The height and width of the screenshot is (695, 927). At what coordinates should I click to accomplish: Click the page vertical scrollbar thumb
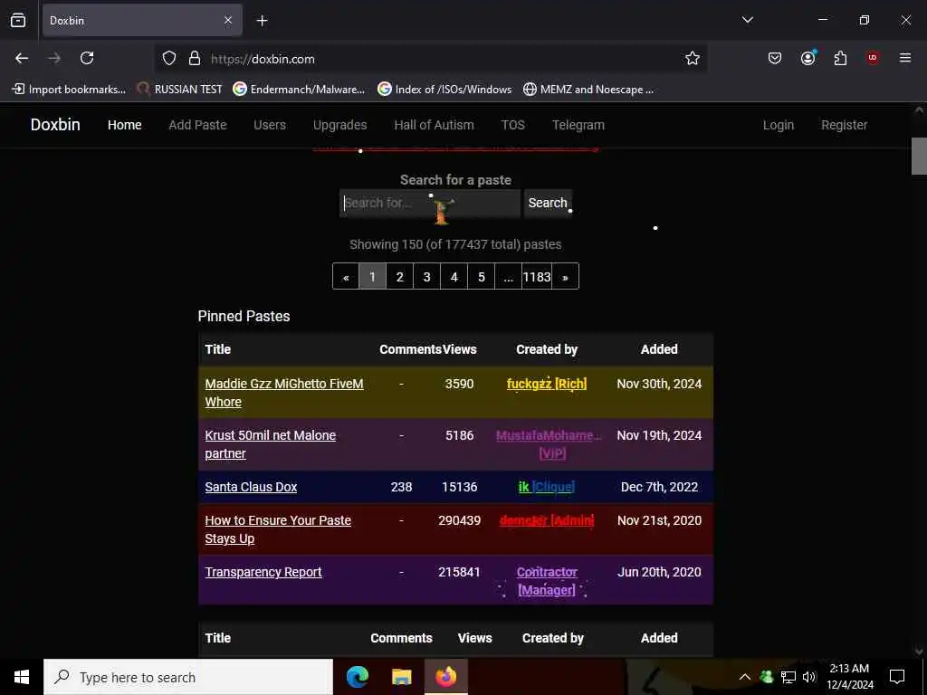[x=919, y=156]
